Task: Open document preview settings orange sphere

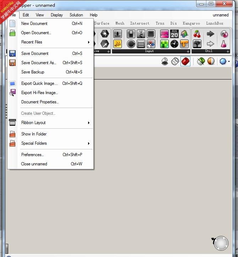Action: 211,61
